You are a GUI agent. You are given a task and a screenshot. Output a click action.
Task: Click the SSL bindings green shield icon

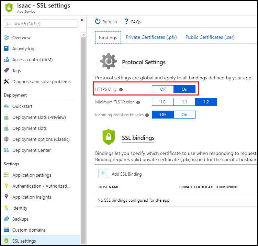click(x=109, y=137)
